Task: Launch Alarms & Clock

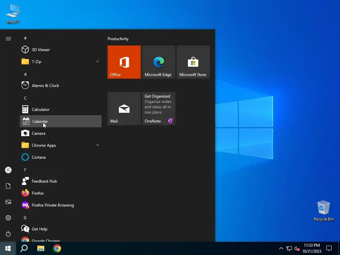Action: (60, 85)
